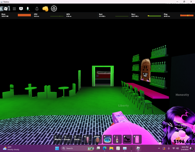Image resolution: width=195 pixels, height=152 pixels.
Task: Open the Mem performance stat panel
Action: click(16, 16)
